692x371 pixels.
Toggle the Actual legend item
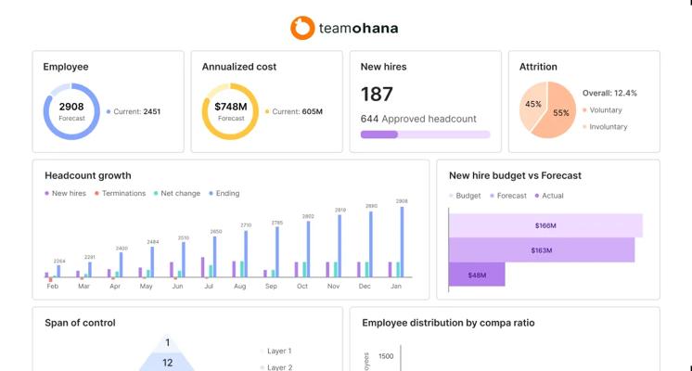(x=549, y=196)
